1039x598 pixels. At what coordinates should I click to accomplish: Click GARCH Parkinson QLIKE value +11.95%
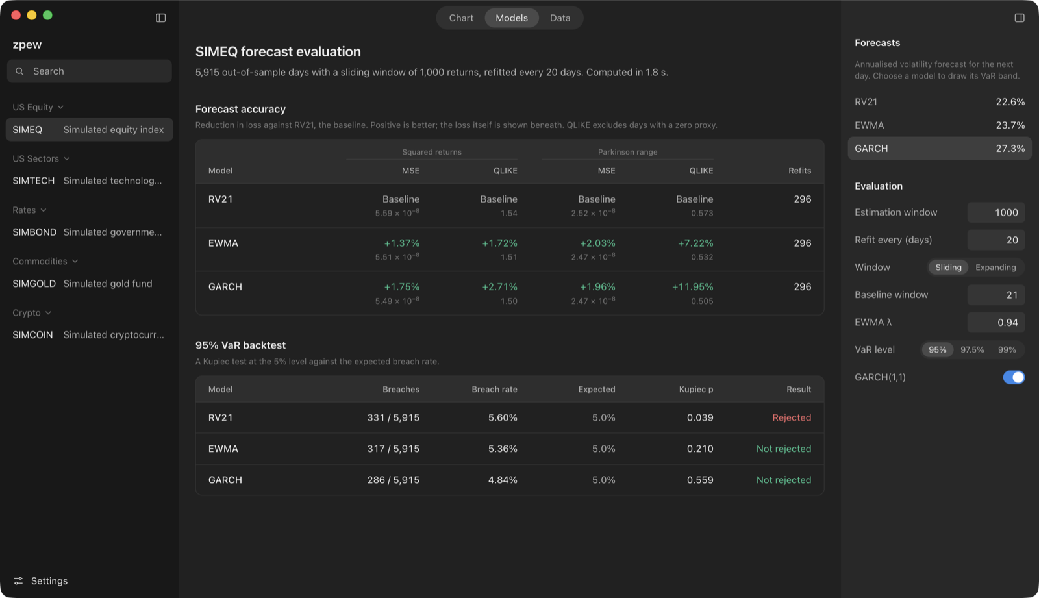[692, 287]
